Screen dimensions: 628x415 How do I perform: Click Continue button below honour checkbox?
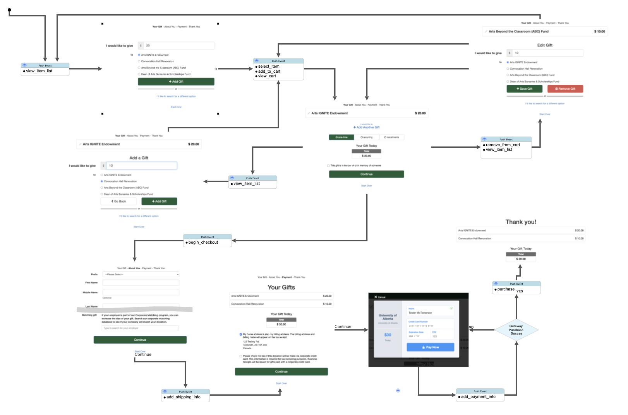tap(366, 174)
